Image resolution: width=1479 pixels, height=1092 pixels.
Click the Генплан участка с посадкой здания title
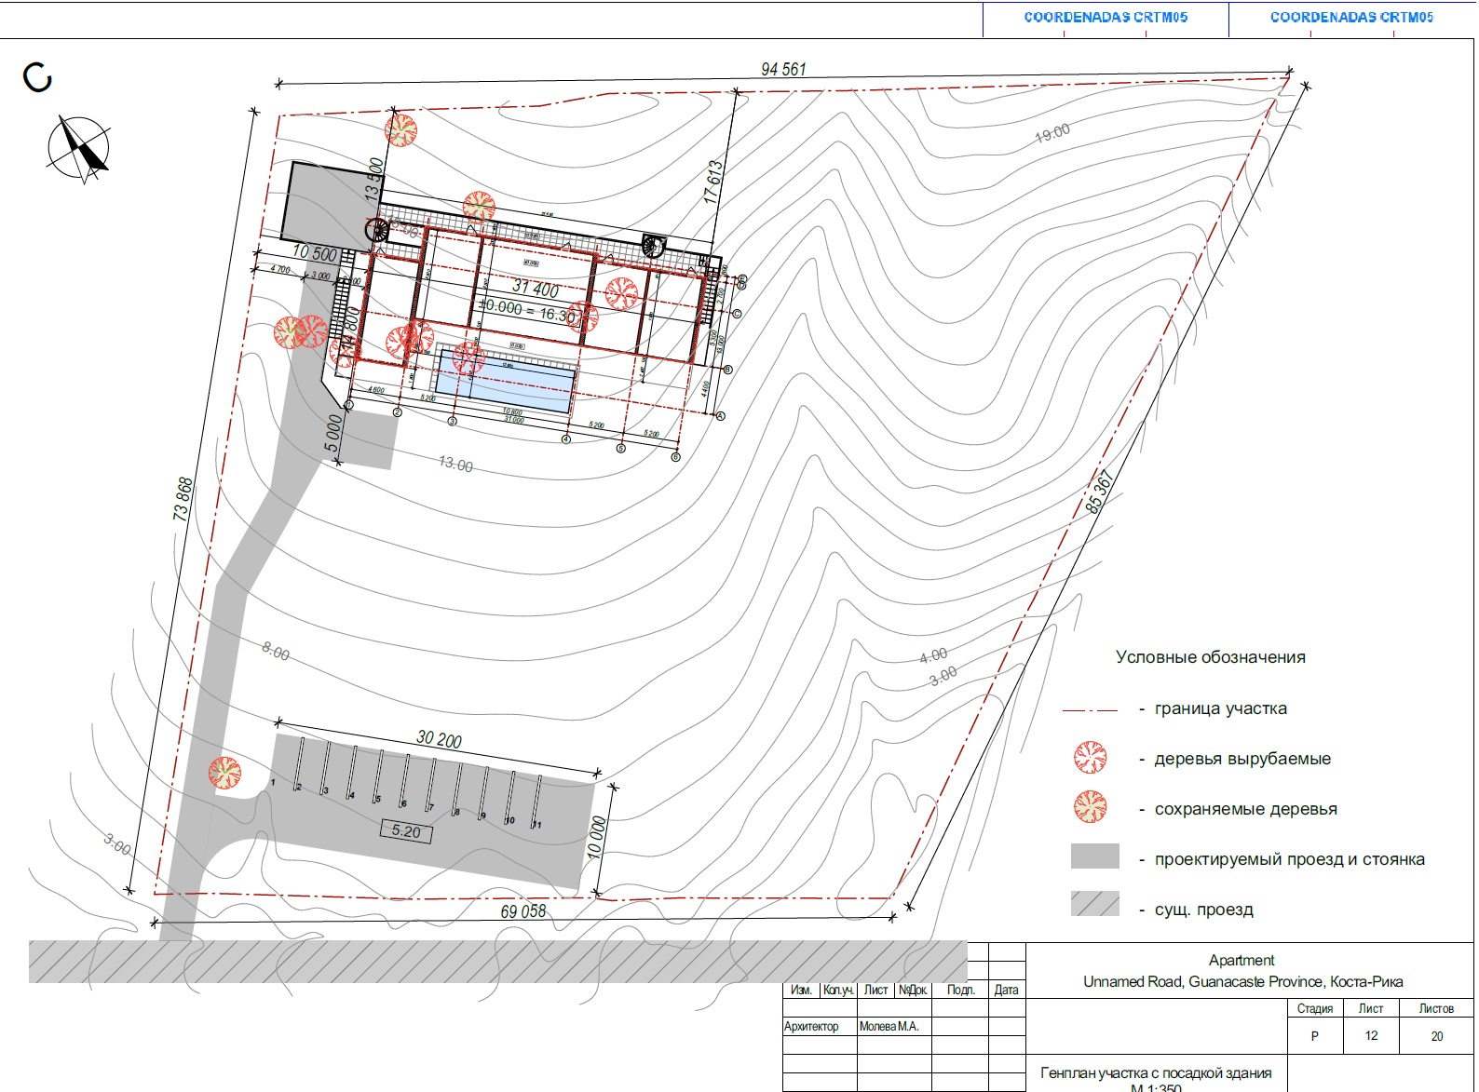[x=1156, y=1072]
